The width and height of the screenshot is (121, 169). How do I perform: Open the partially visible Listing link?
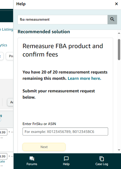(x=7, y=29)
